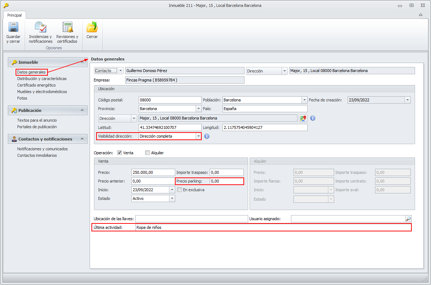Expand the Provincia dropdown
The image size is (431, 285).
point(198,109)
